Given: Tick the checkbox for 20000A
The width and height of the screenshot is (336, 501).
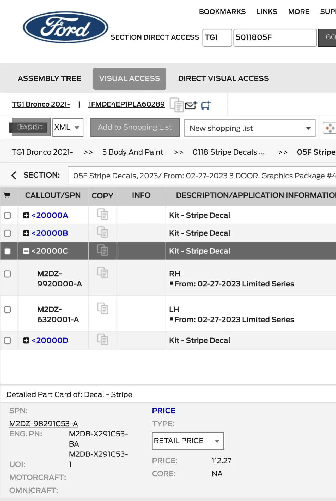Looking at the screenshot, I should (x=8, y=215).
